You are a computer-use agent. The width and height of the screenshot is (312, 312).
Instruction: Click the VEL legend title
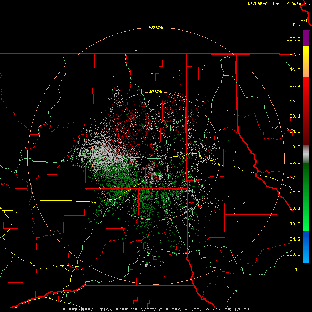(304, 21)
